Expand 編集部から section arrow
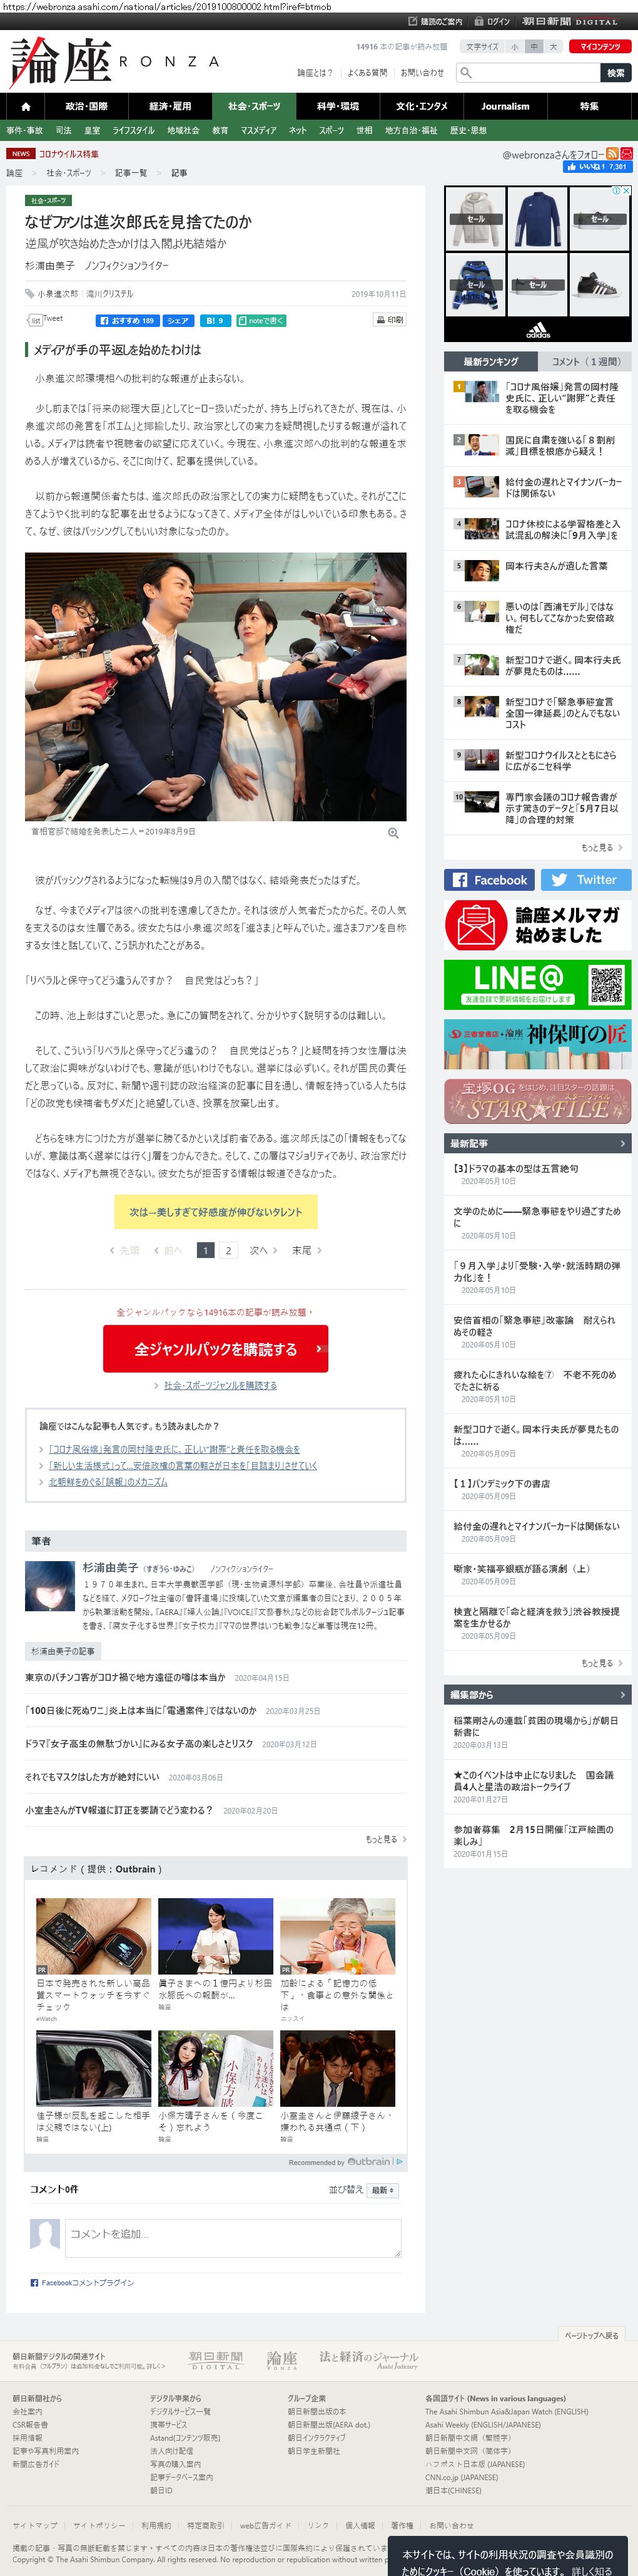This screenshot has width=638, height=2576. click(x=623, y=1695)
